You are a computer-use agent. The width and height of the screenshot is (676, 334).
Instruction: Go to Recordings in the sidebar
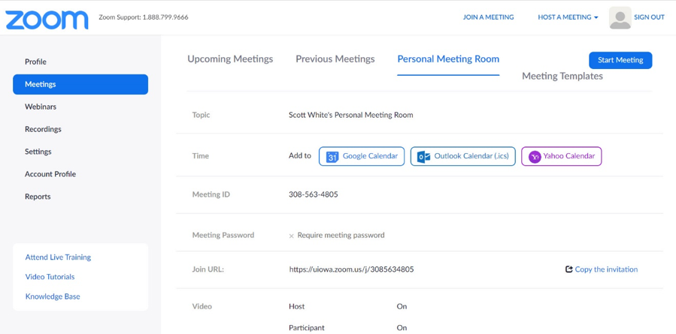point(43,129)
